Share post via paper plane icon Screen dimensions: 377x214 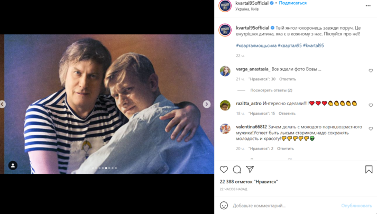click(250, 170)
